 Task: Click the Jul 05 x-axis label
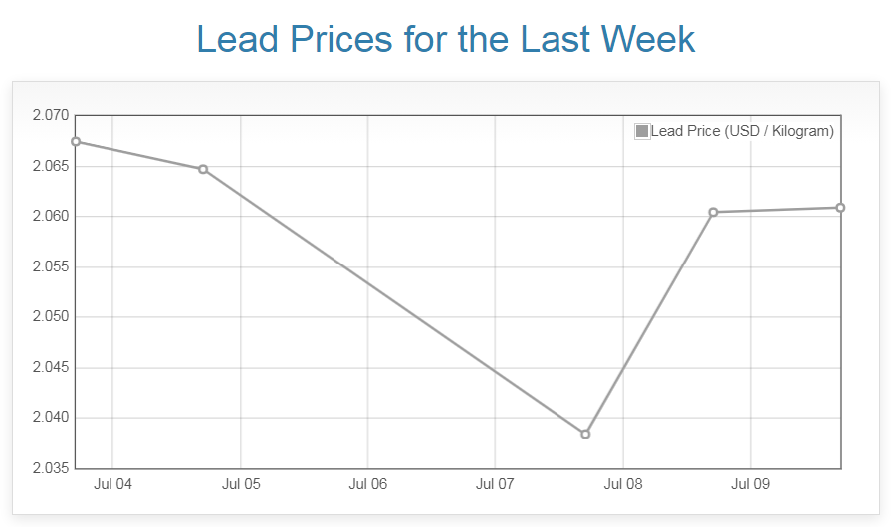(x=240, y=485)
